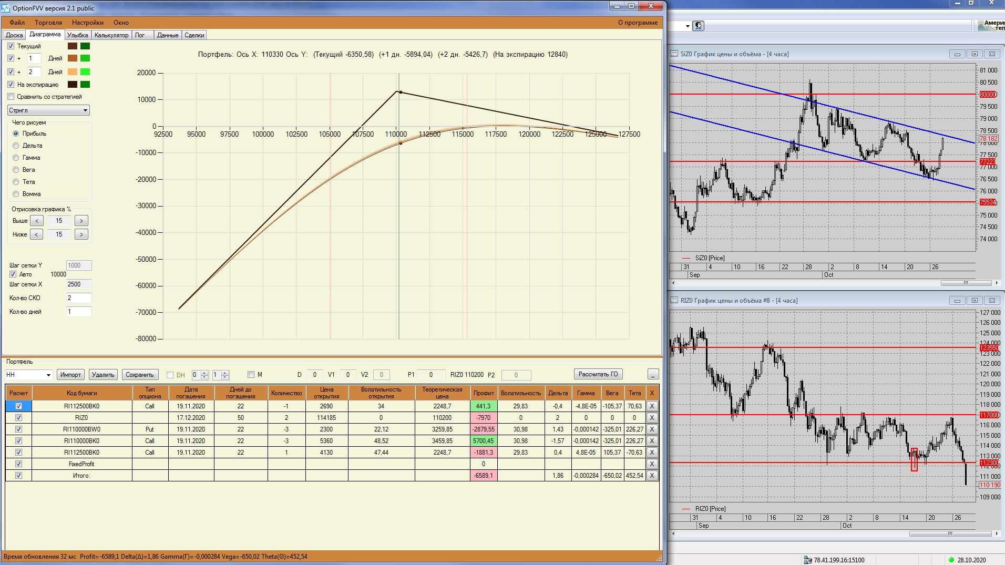1005x565 pixels.
Task: Click X on RI112500BK0 row opened at 4130
Action: [x=652, y=453]
